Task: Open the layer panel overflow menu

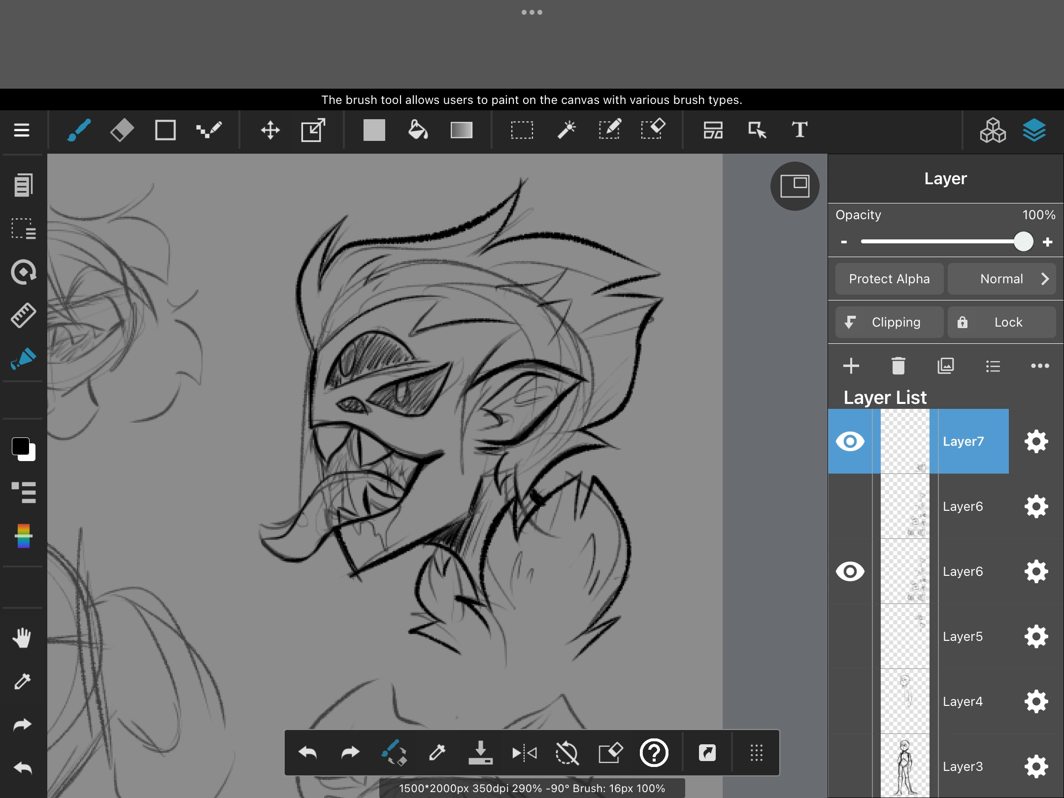Action: tap(1040, 366)
